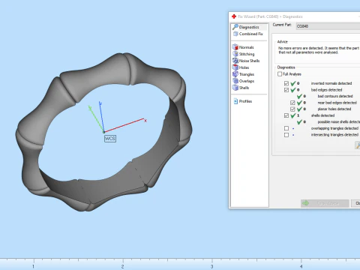Open the Diagnostics page in Fix Wizard
Screen dimensions: 360x270
[x=249, y=27]
